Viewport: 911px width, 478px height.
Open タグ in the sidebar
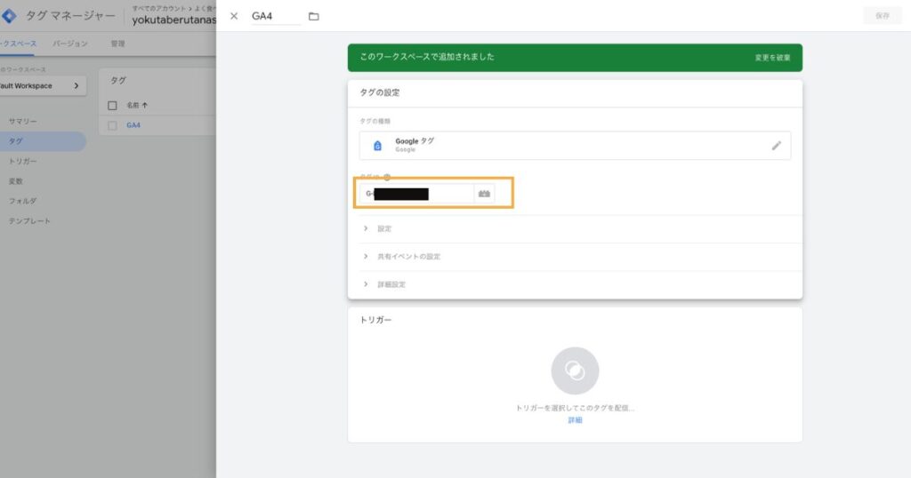pos(42,141)
